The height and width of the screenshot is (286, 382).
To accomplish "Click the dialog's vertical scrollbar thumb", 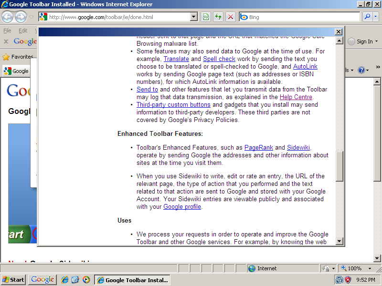I will pyautogui.click(x=340, y=166).
